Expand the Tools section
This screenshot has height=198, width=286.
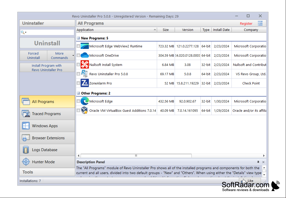47,172
